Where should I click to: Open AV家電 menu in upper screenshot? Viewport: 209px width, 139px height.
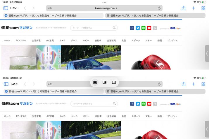point(50,41)
